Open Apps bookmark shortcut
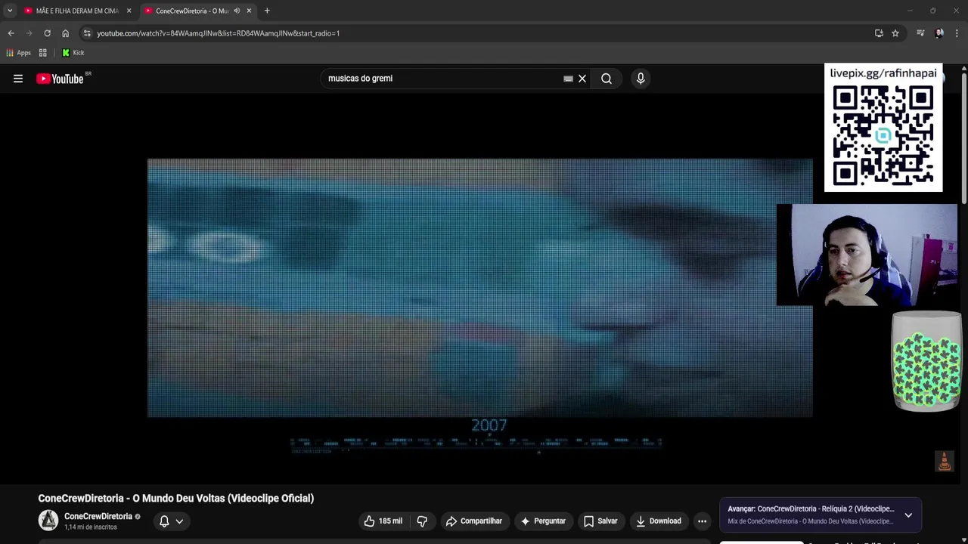The image size is (968, 544). pyautogui.click(x=18, y=53)
